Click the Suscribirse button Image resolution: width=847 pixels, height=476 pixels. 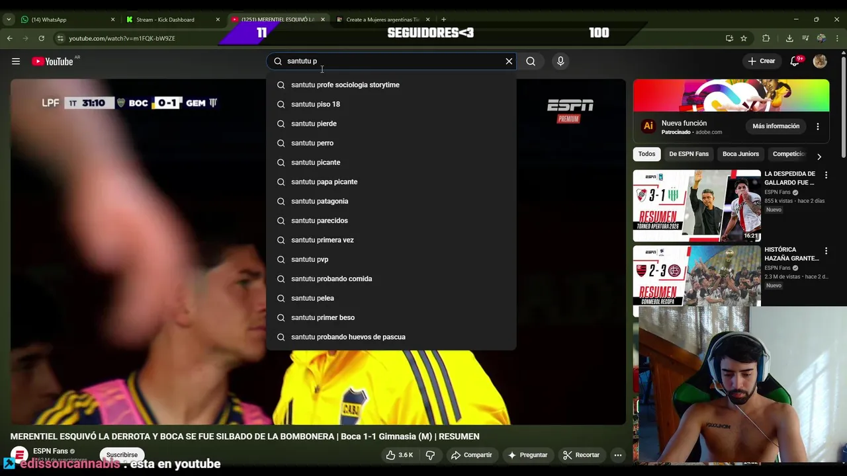pyautogui.click(x=122, y=455)
